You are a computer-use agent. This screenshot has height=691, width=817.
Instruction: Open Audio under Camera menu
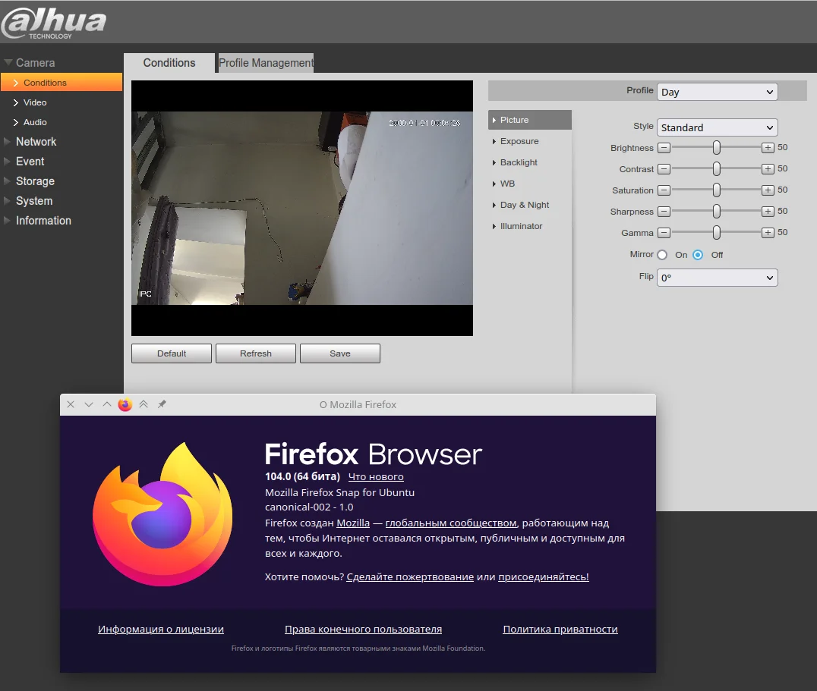click(35, 122)
